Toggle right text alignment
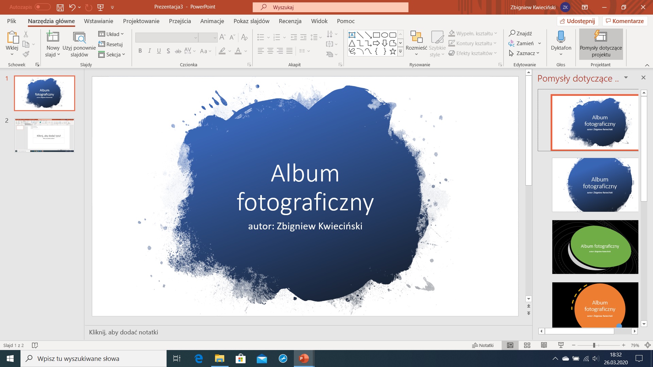 pos(280,51)
